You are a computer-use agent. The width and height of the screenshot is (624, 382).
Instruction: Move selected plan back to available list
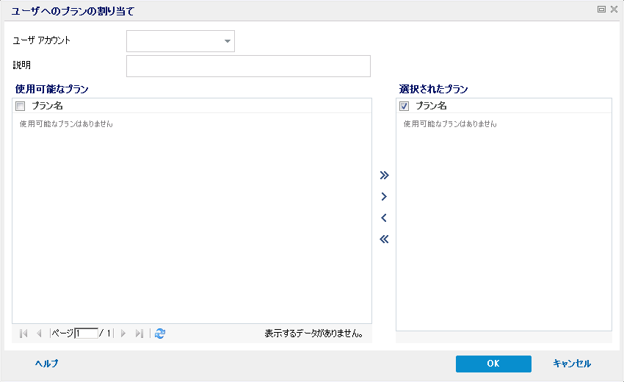coord(383,218)
